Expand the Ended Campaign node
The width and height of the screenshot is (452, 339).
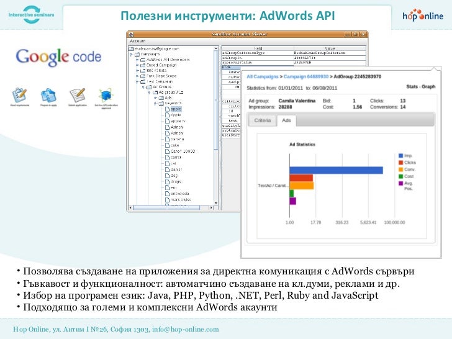(137, 65)
